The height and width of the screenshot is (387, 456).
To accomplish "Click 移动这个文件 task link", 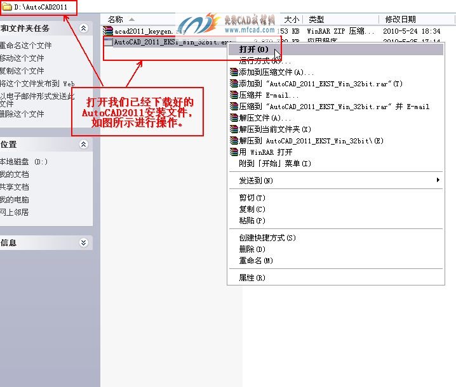I will [x=22, y=58].
